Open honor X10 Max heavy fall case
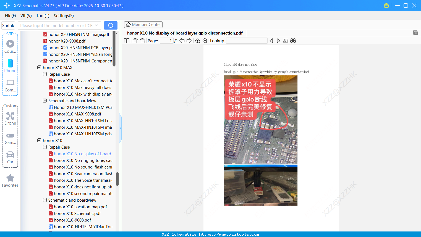The image size is (421, 237). (x=80, y=87)
